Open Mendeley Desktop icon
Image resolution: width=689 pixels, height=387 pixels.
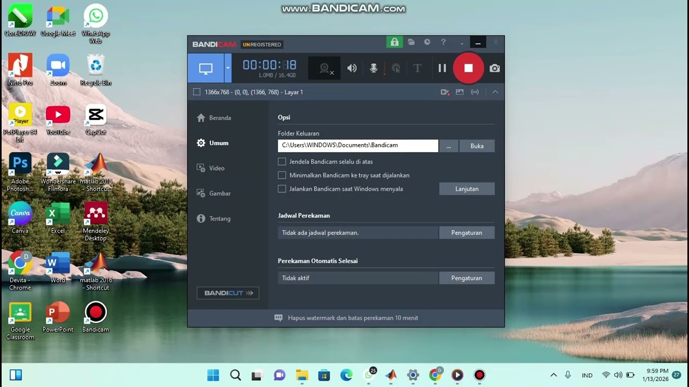coord(96,221)
